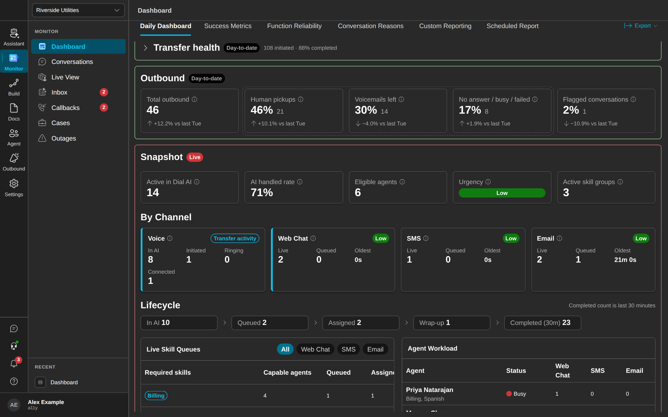Open notifications bell with 3 badge

(14, 364)
